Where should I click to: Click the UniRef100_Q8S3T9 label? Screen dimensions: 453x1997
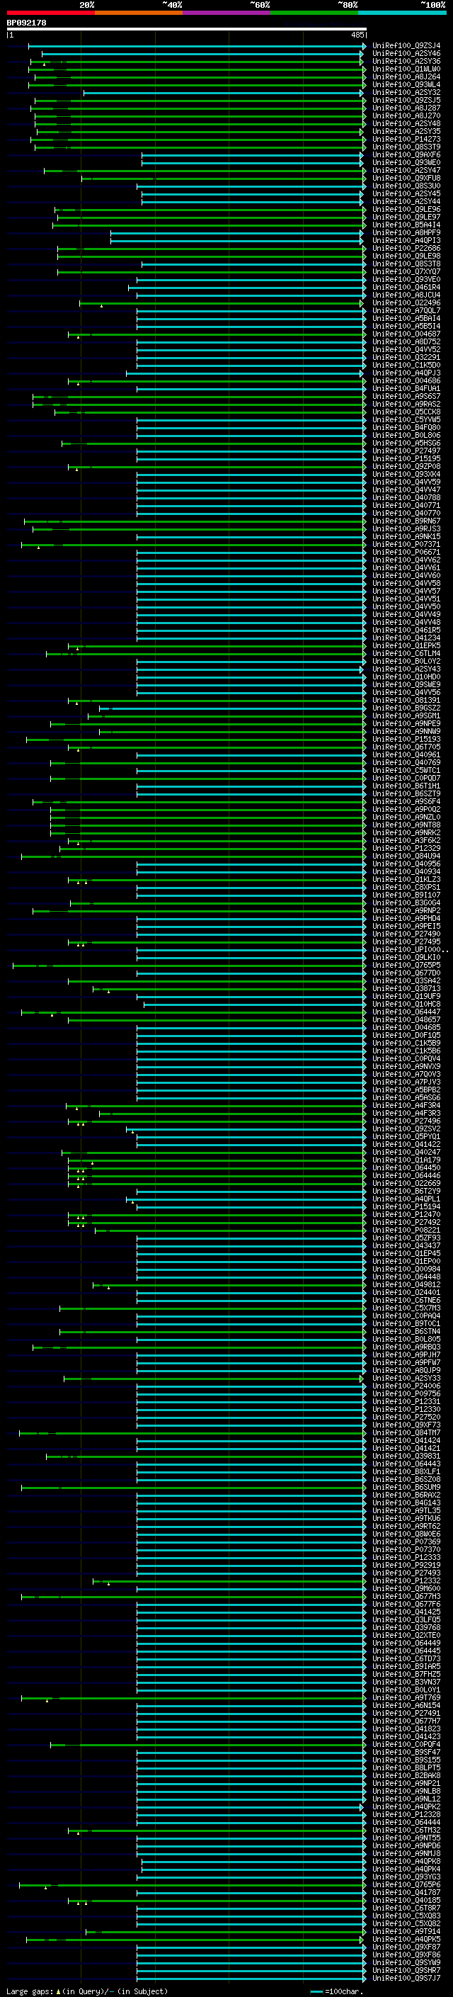coord(406,147)
